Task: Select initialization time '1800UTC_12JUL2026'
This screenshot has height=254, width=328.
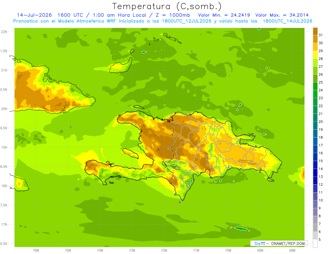Action: tap(186, 21)
